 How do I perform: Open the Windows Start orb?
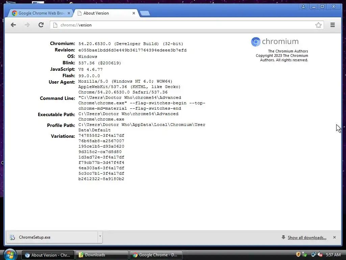click(10, 255)
